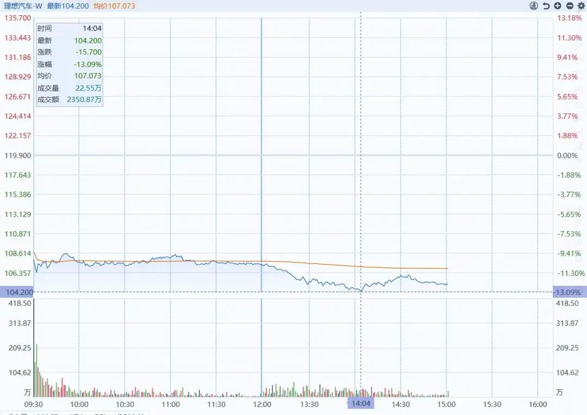Click the 135.700 price axis label
This screenshot has height=415, width=587.
(17, 18)
